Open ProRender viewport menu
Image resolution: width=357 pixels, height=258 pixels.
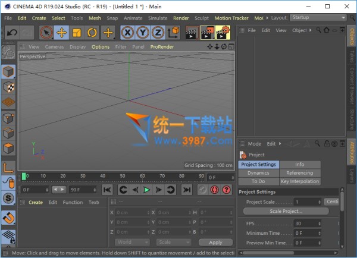[x=162, y=47]
